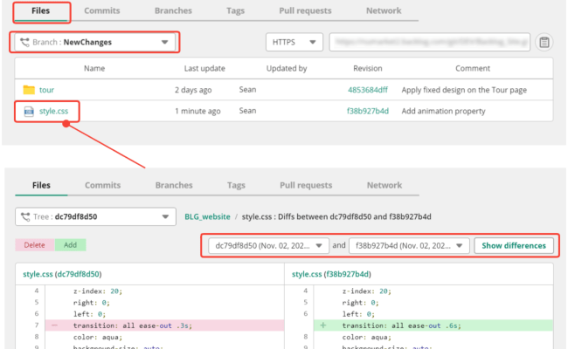Switch to Tags tab in upper panel
This screenshot has height=349, width=568.
(x=235, y=10)
